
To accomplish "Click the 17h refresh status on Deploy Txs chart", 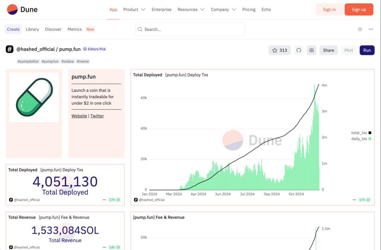I will click(365, 200).
